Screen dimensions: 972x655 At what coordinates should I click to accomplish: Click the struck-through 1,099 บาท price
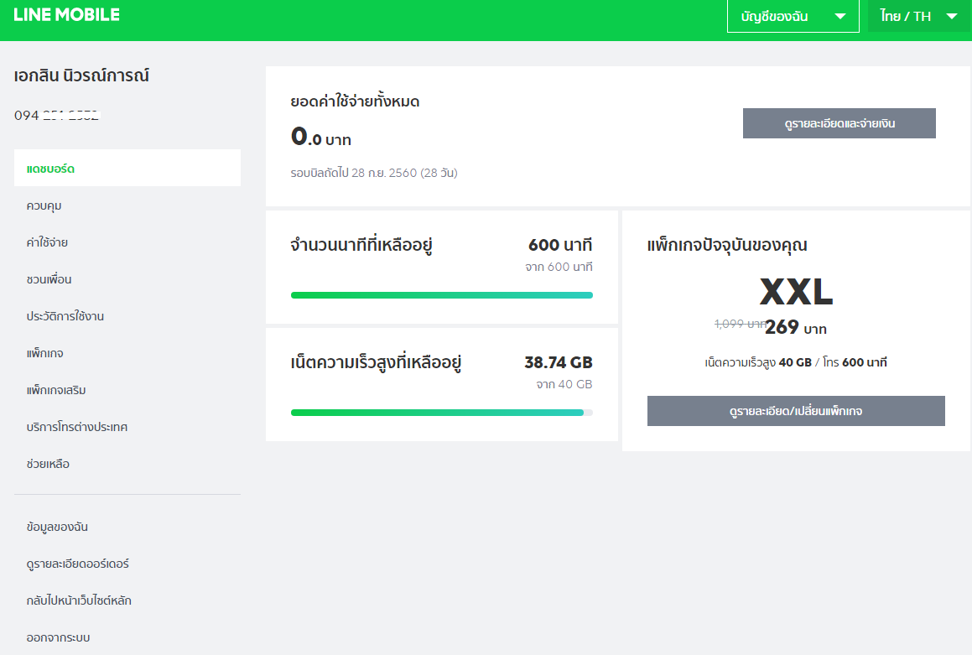pos(740,324)
